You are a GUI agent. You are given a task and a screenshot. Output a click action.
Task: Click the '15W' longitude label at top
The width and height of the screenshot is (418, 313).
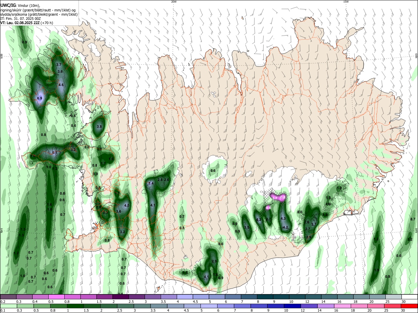point(346,2)
